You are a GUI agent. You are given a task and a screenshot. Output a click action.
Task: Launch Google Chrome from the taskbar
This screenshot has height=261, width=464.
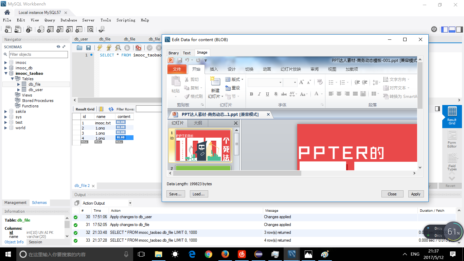[208, 254]
